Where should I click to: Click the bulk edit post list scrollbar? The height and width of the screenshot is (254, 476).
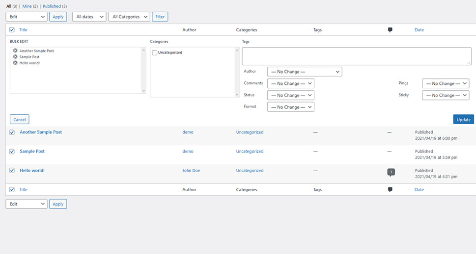(143, 70)
